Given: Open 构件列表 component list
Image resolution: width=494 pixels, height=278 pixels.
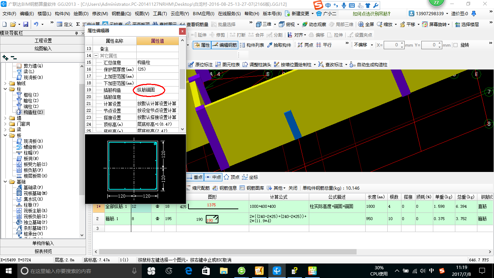Looking at the screenshot, I should pos(252,45).
